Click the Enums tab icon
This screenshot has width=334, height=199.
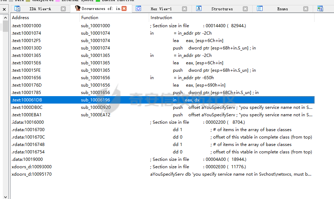click(260, 9)
